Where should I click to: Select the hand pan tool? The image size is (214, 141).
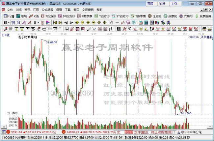[x=112, y=23]
